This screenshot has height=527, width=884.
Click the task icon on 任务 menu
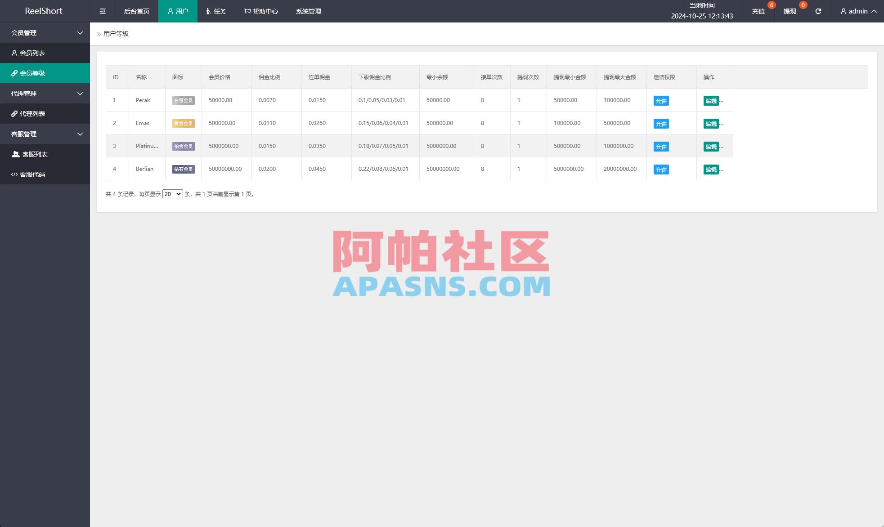[208, 11]
